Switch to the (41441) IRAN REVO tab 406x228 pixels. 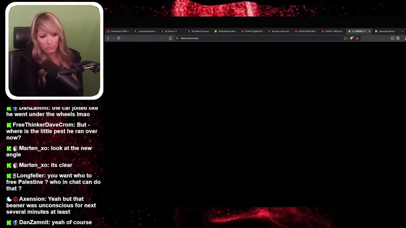tap(306, 31)
